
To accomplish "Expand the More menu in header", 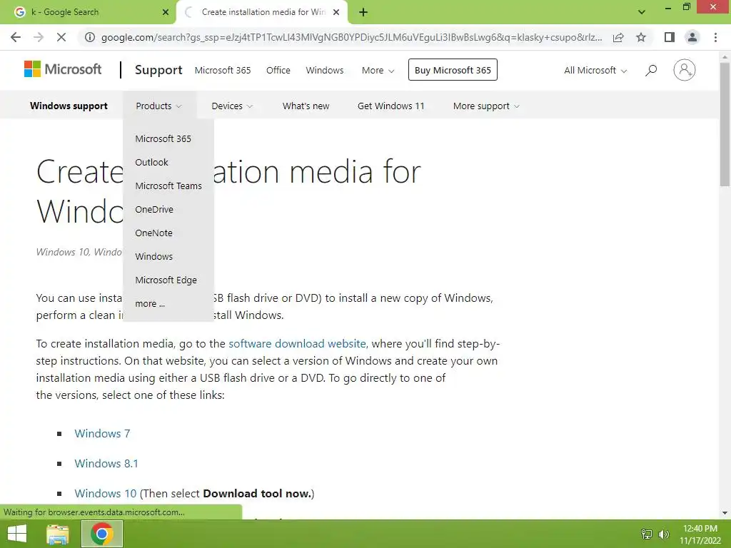I will coord(378,70).
